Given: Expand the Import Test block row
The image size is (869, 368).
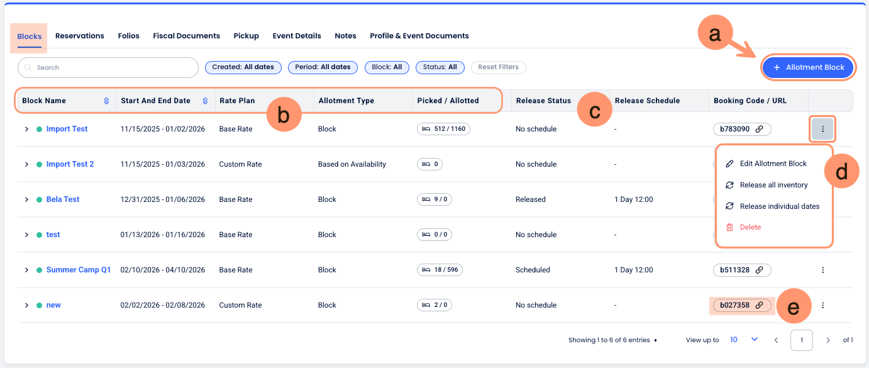Looking at the screenshot, I should tap(26, 129).
